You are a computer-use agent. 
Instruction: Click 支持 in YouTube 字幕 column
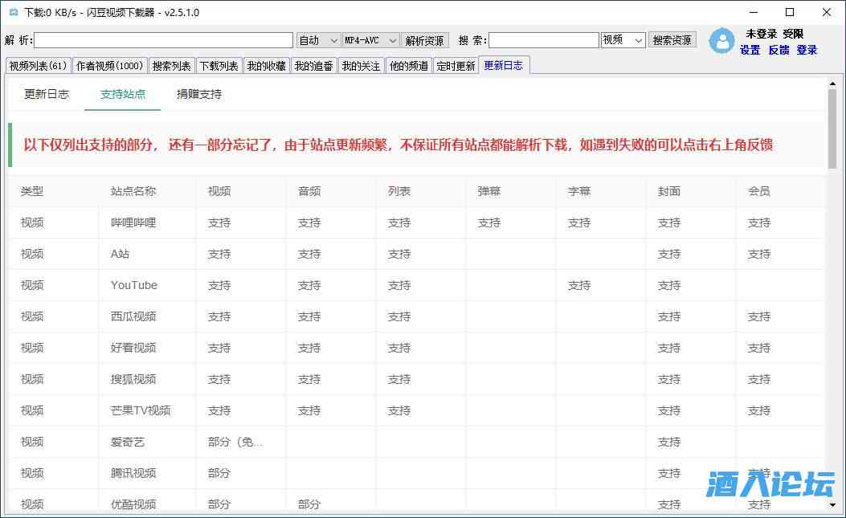tap(579, 285)
